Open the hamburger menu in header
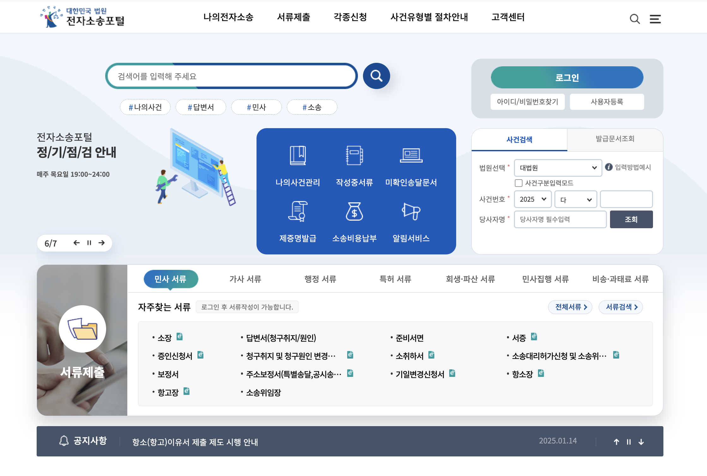The height and width of the screenshot is (476, 707). 655,19
